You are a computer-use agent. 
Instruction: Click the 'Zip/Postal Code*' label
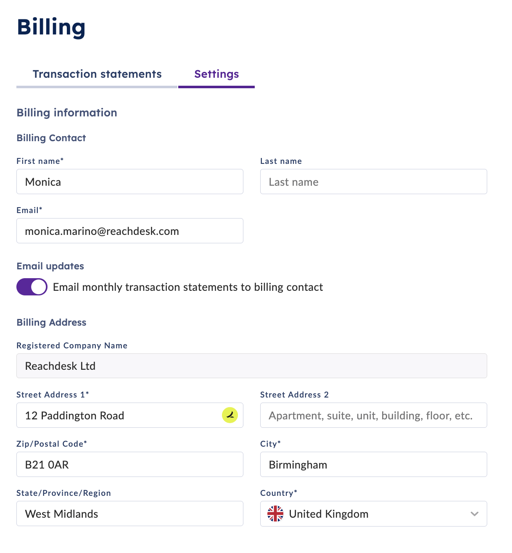[52, 444]
